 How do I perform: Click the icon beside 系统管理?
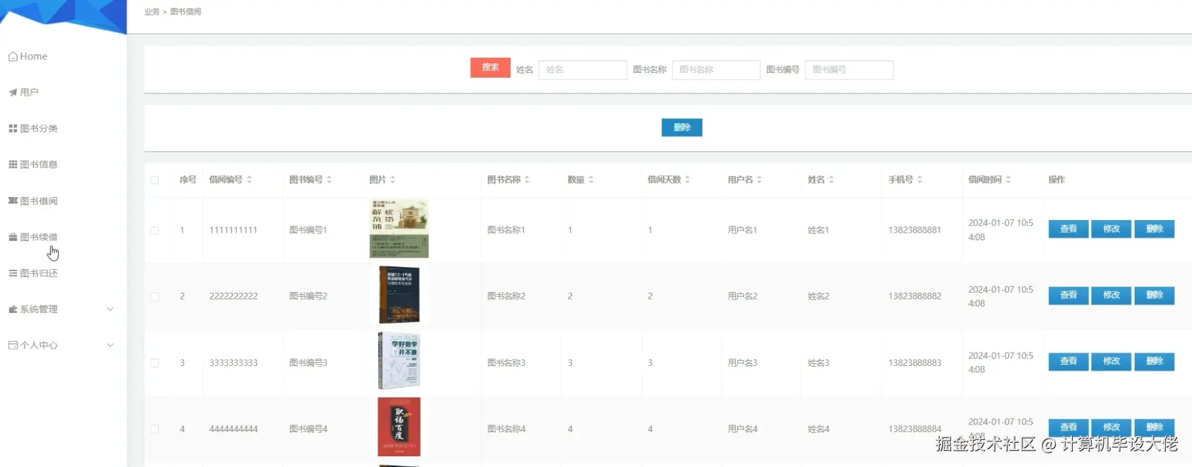pyautogui.click(x=13, y=309)
